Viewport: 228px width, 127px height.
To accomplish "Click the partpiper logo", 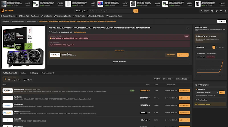I will (x=7, y=11).
